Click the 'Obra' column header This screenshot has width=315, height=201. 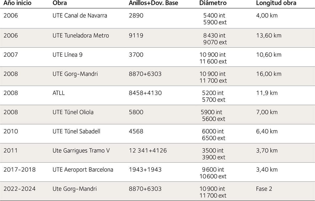click(x=60, y=3)
